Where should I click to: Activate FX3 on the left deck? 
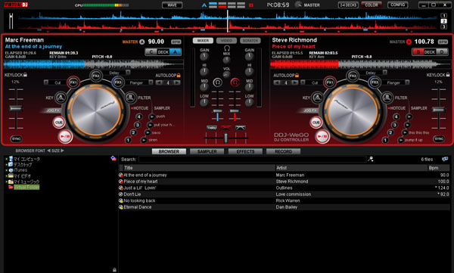(117, 82)
